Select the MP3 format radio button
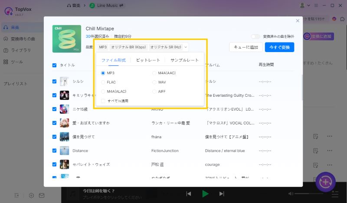This screenshot has height=203, width=347. 103,73
